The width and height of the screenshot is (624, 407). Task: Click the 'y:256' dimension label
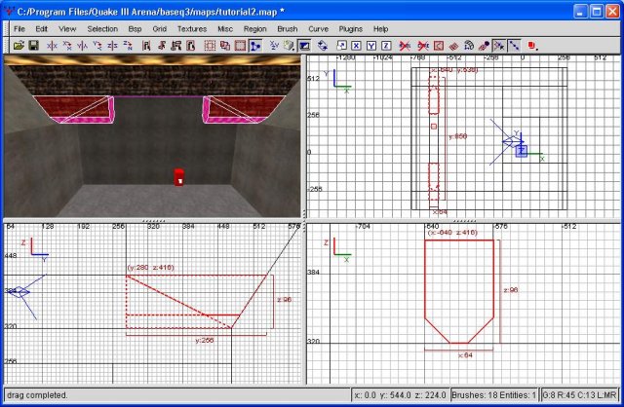(205, 340)
